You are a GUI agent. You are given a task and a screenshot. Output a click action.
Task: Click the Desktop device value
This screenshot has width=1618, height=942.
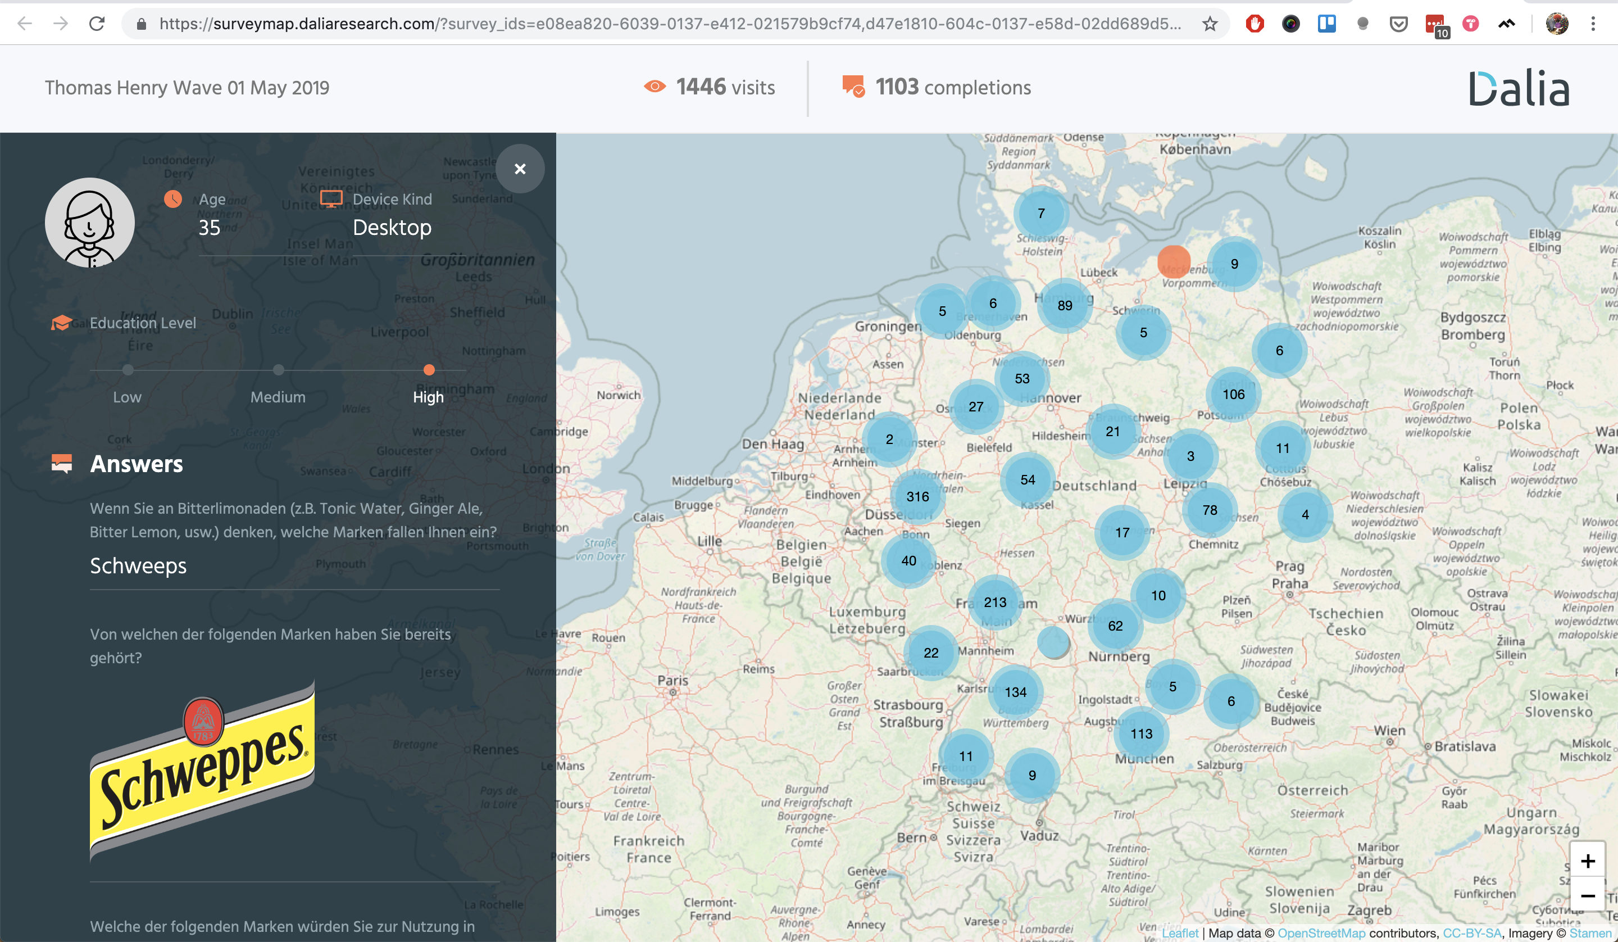coord(392,227)
